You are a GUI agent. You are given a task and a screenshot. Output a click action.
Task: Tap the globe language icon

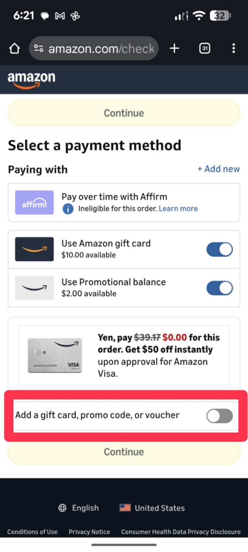point(62,508)
